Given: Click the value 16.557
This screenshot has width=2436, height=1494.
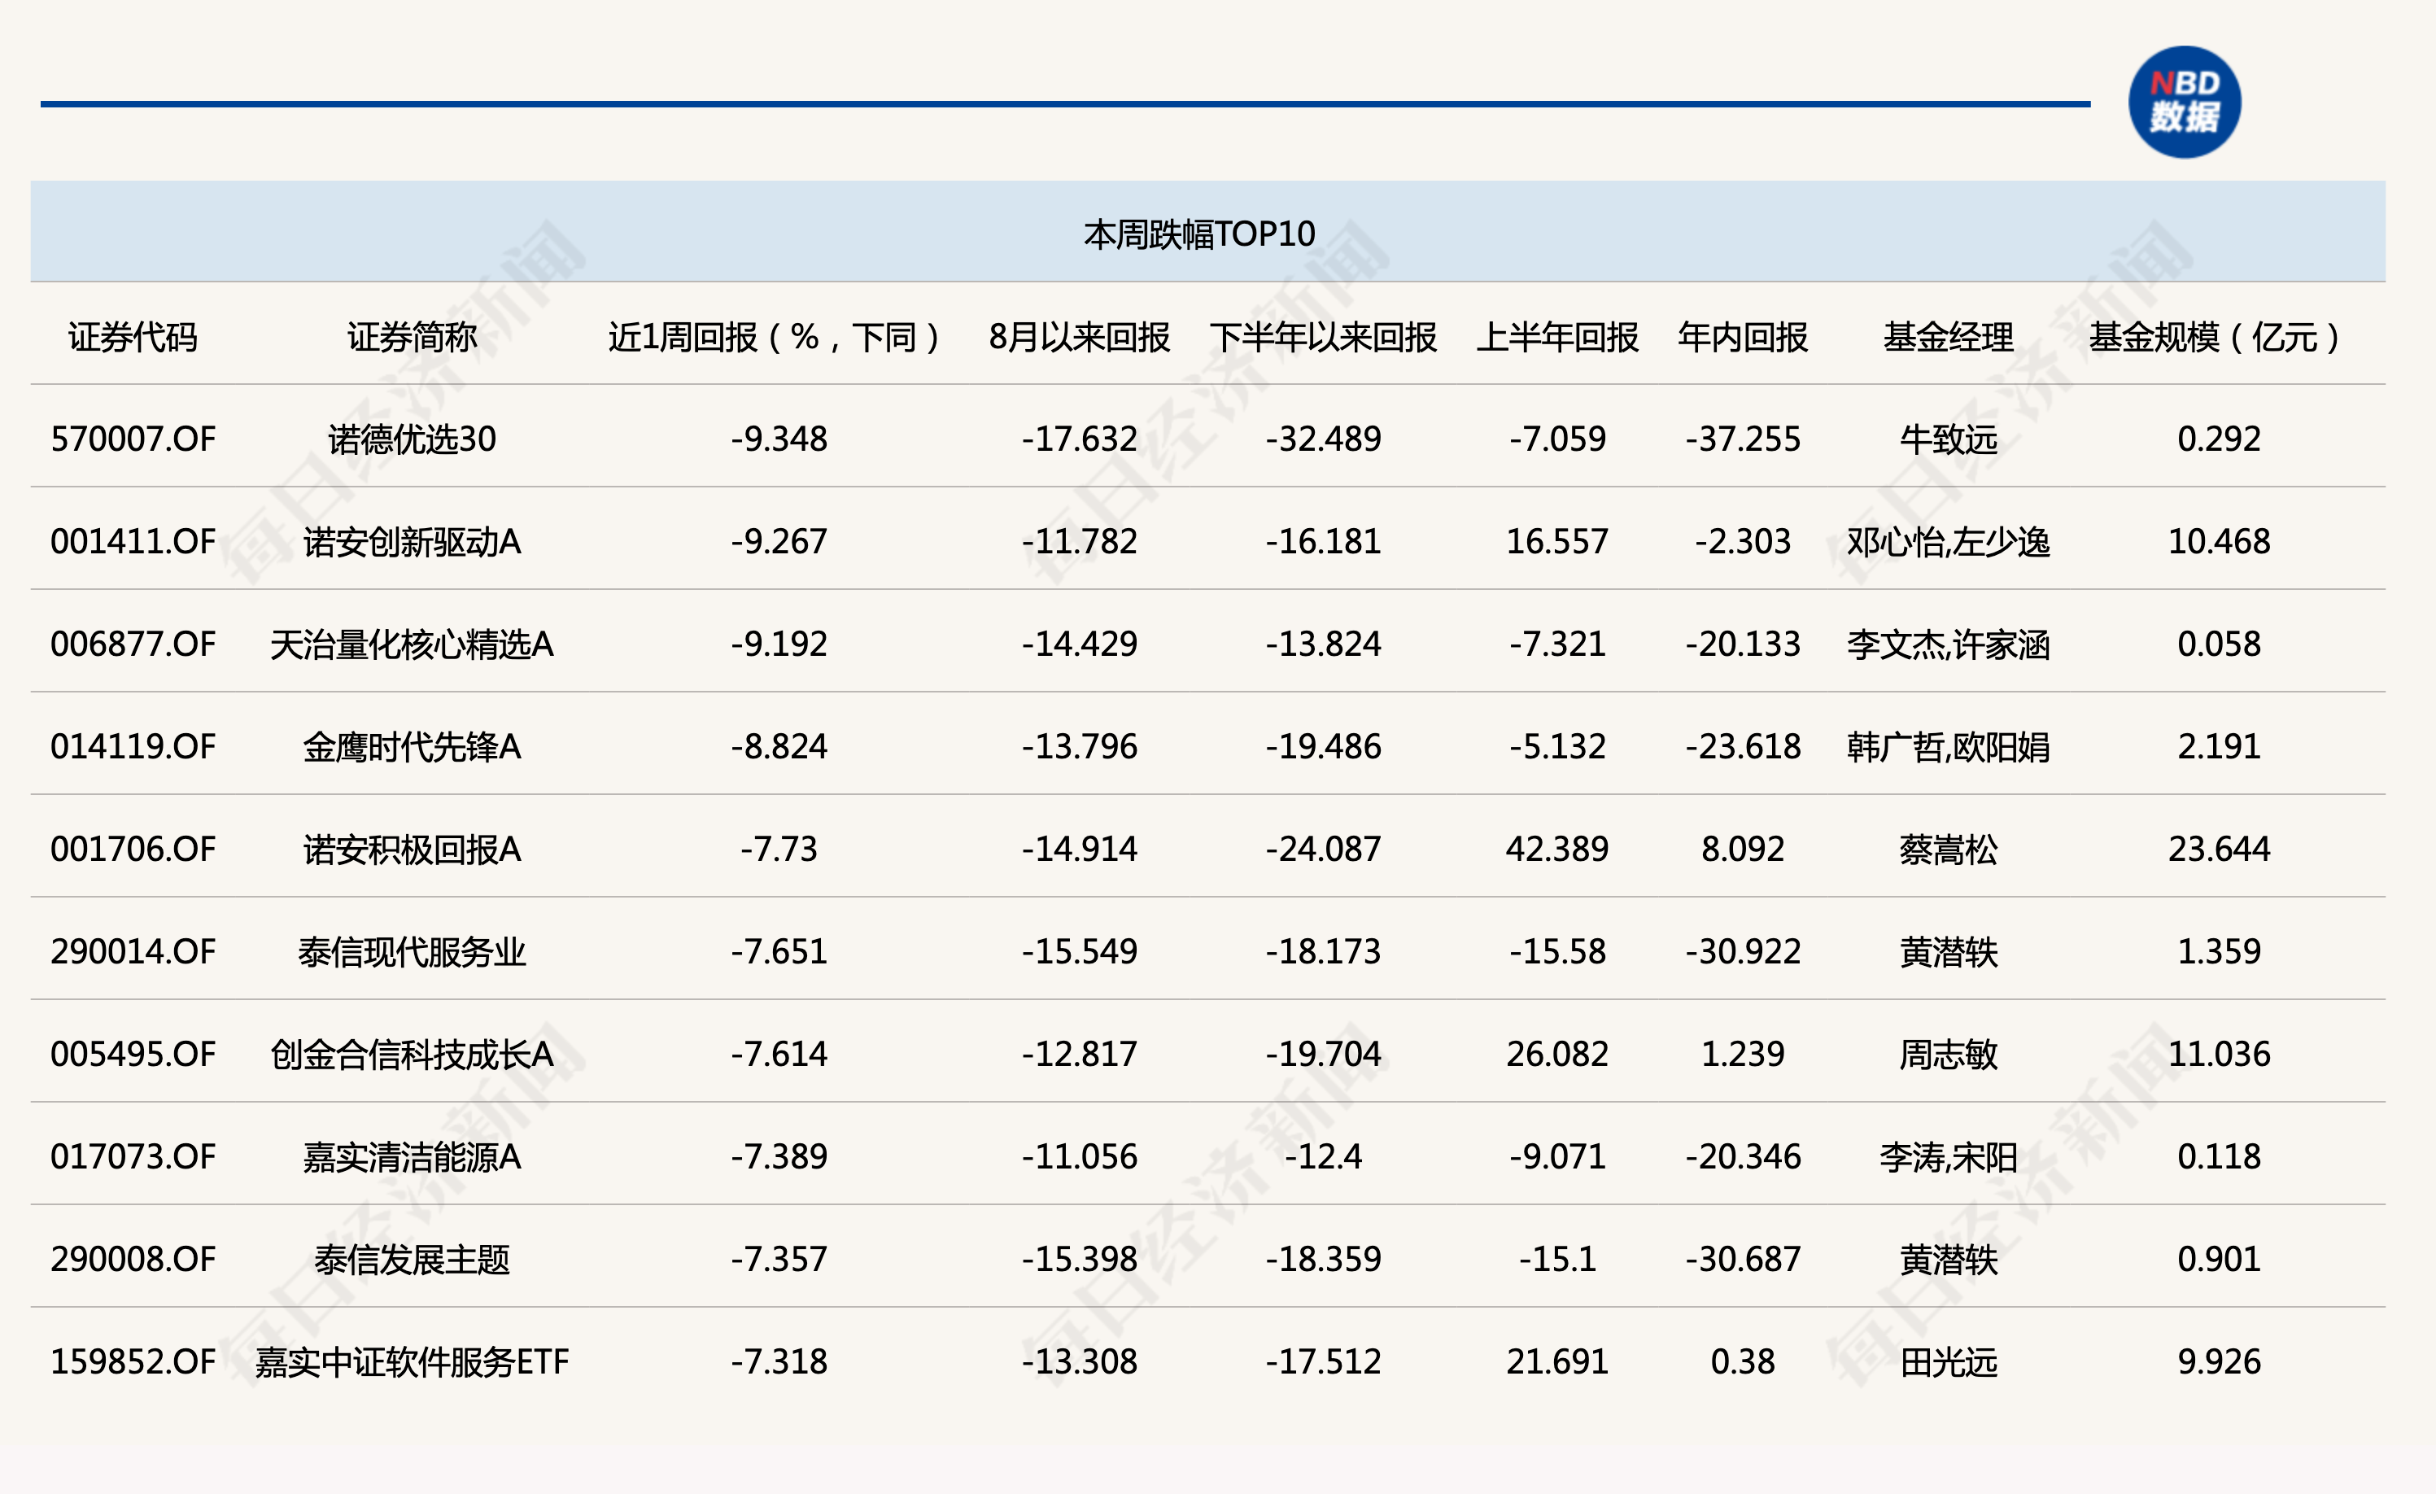Looking at the screenshot, I should pos(1557,542).
